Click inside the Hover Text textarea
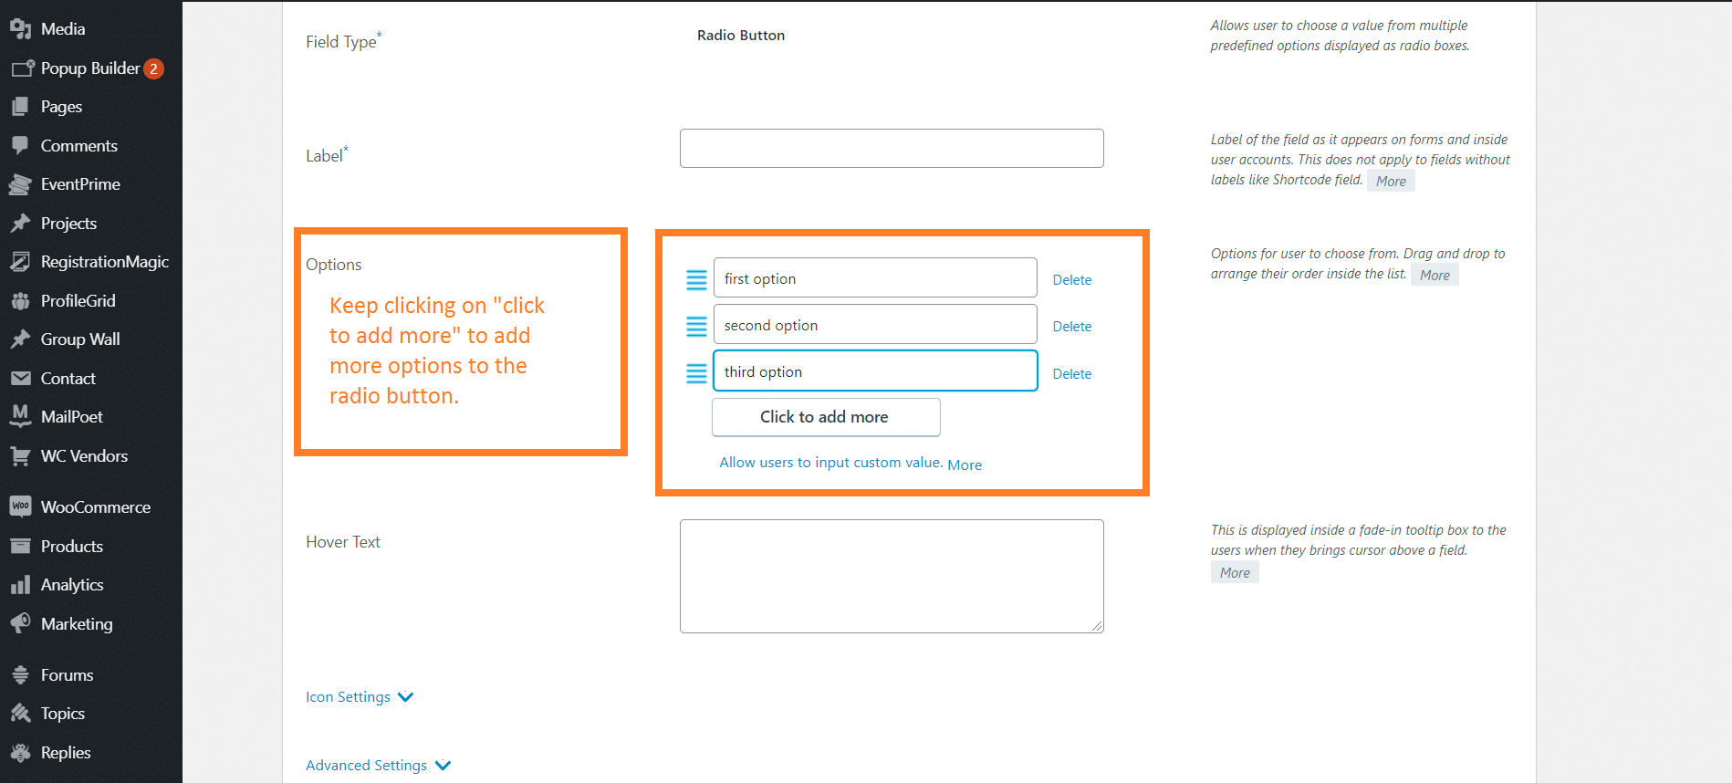 (x=891, y=576)
